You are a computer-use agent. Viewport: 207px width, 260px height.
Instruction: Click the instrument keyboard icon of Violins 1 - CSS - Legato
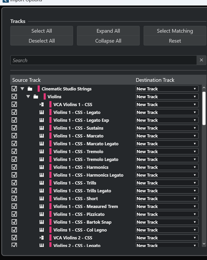click(42, 112)
